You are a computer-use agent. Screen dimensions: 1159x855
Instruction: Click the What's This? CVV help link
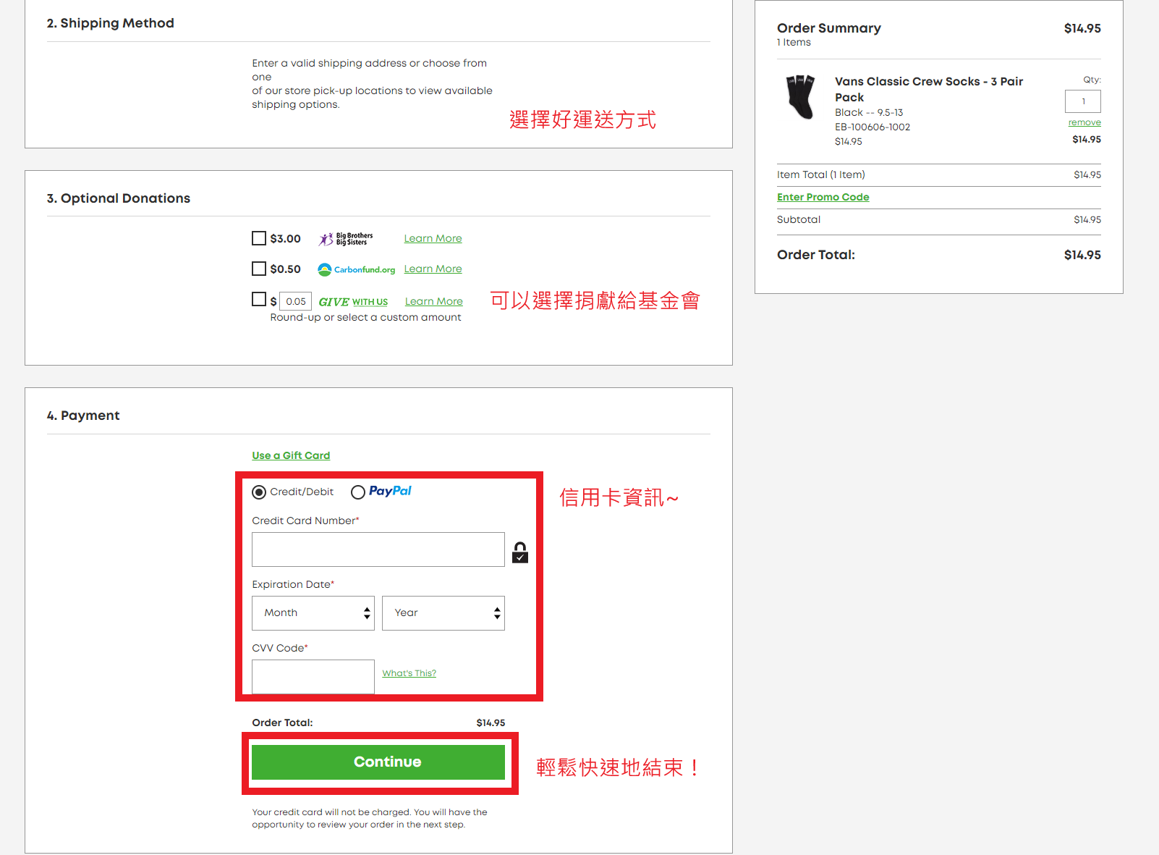pyautogui.click(x=409, y=673)
